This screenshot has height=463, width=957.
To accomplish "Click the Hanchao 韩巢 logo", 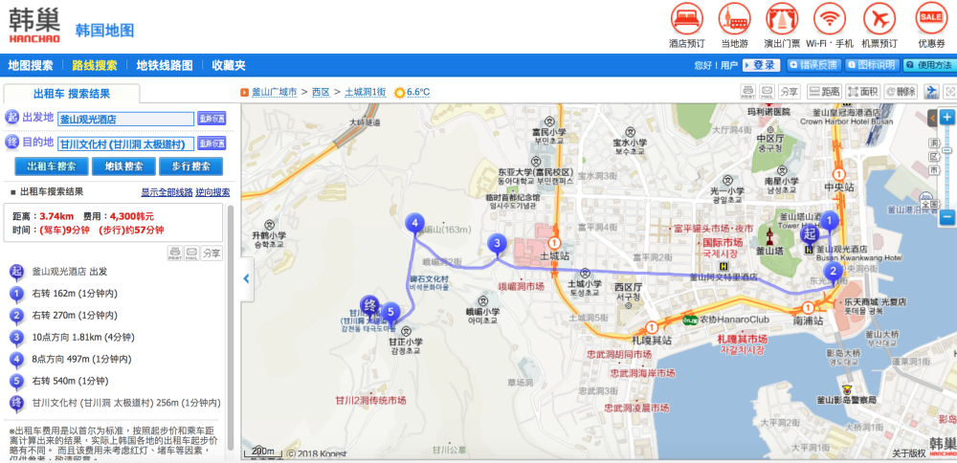I will pyautogui.click(x=34, y=26).
